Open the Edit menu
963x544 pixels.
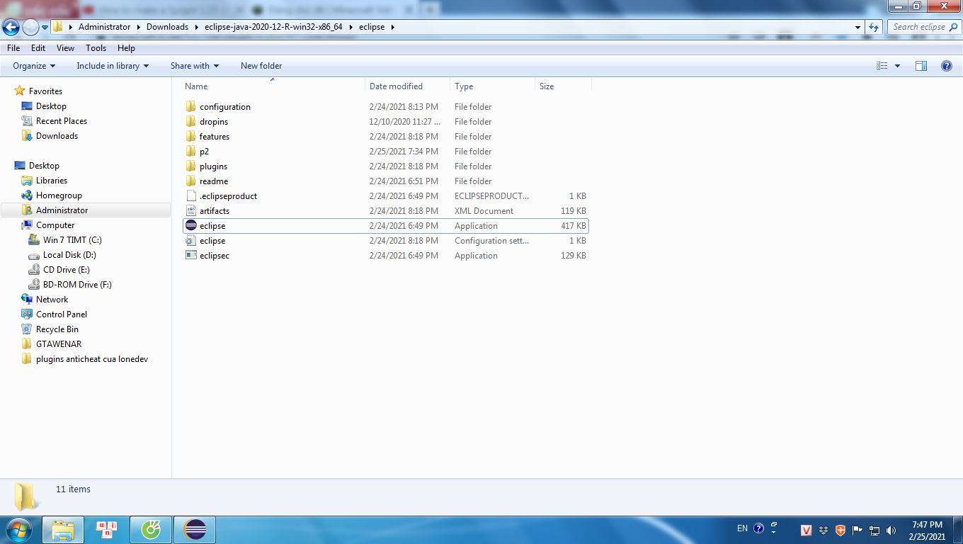point(38,48)
